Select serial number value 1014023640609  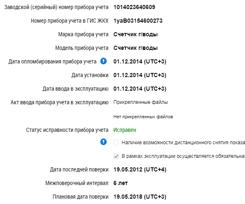[134, 7]
